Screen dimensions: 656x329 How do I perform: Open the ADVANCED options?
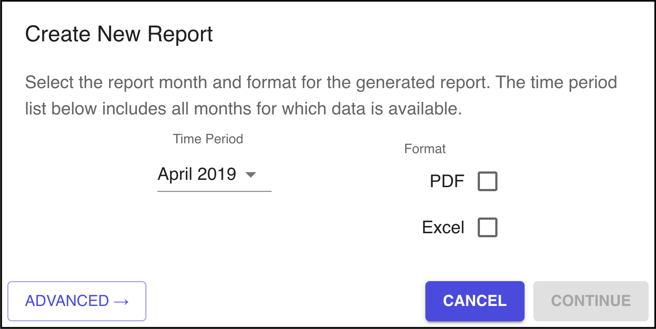[x=77, y=301]
